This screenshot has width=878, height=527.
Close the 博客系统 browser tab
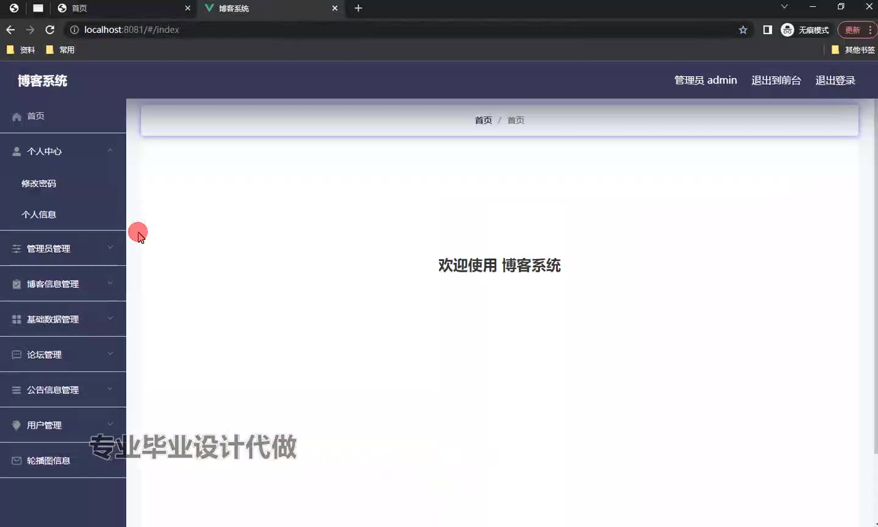(335, 9)
